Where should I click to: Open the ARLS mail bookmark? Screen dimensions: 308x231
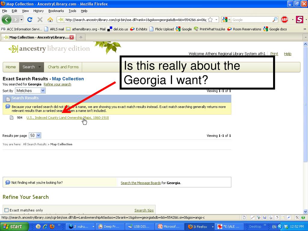pos(54,29)
